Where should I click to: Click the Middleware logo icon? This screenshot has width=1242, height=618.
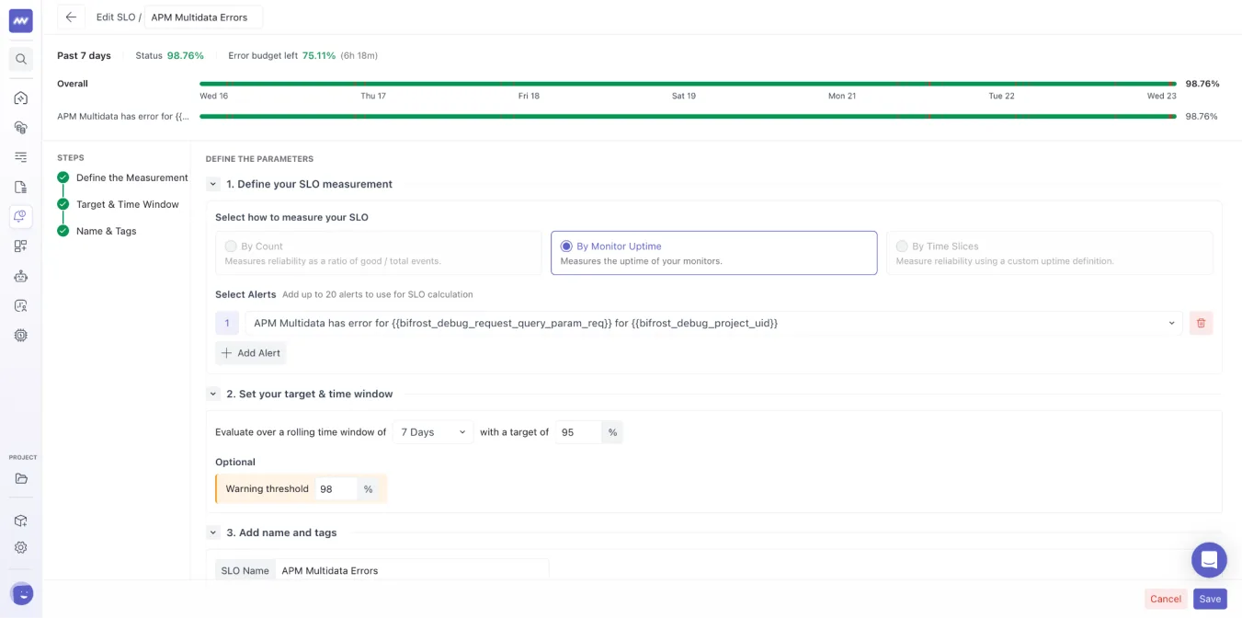20,20
